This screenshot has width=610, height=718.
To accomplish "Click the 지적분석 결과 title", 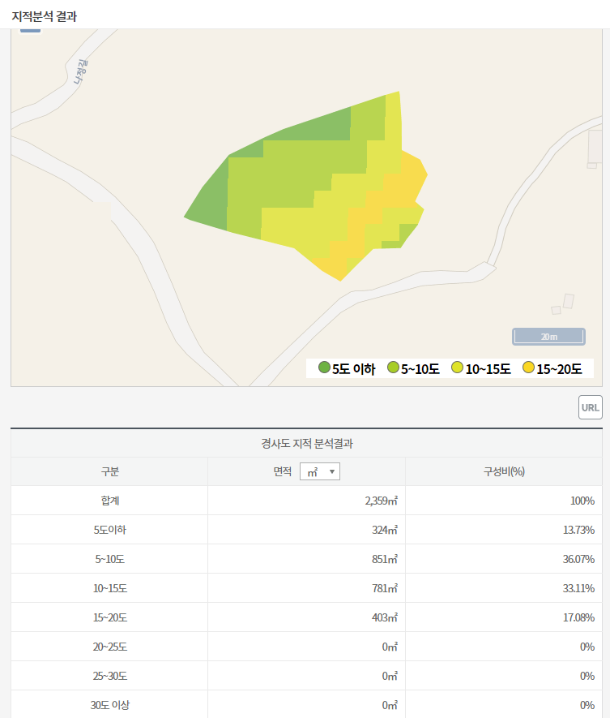I will pos(45,16).
